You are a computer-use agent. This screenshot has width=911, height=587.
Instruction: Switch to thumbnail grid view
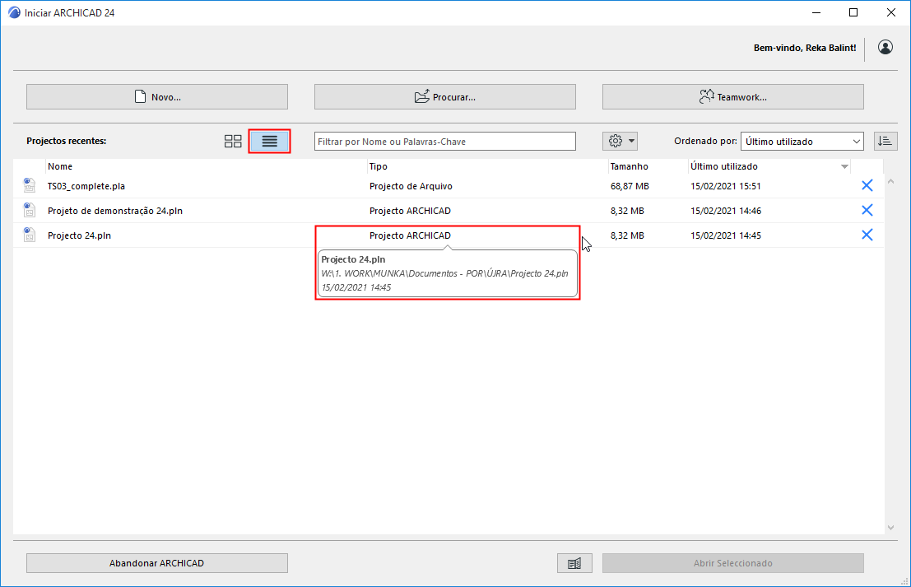pyautogui.click(x=233, y=142)
